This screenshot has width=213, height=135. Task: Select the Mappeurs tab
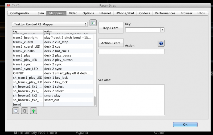click(x=56, y=13)
